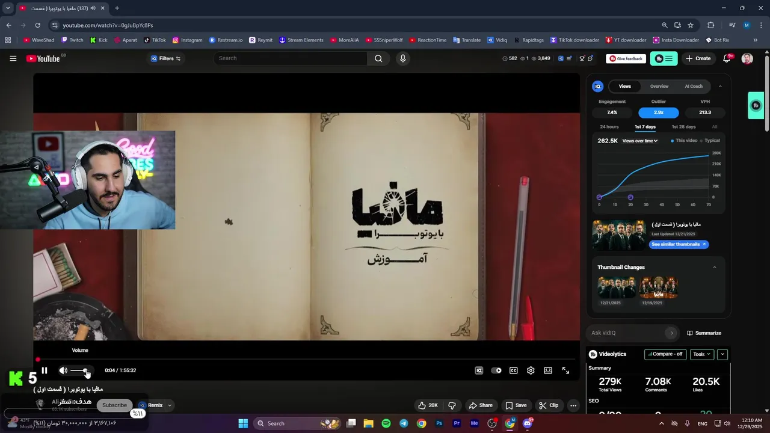
Task: Dislike the video
Action: click(452, 405)
